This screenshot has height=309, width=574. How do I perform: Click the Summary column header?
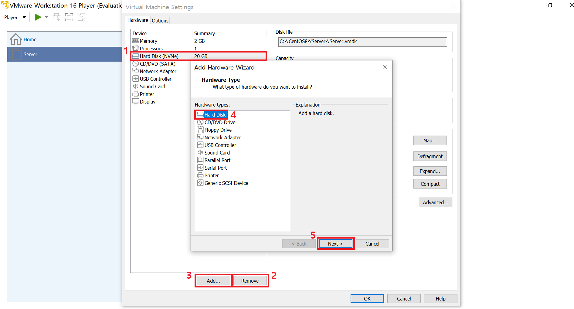[x=229, y=33]
